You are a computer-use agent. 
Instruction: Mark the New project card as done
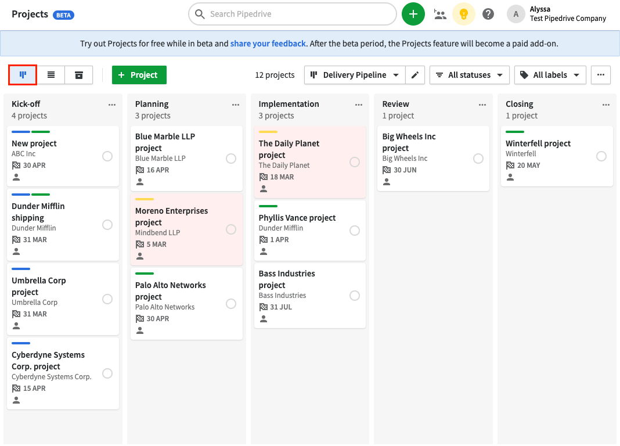click(x=107, y=155)
